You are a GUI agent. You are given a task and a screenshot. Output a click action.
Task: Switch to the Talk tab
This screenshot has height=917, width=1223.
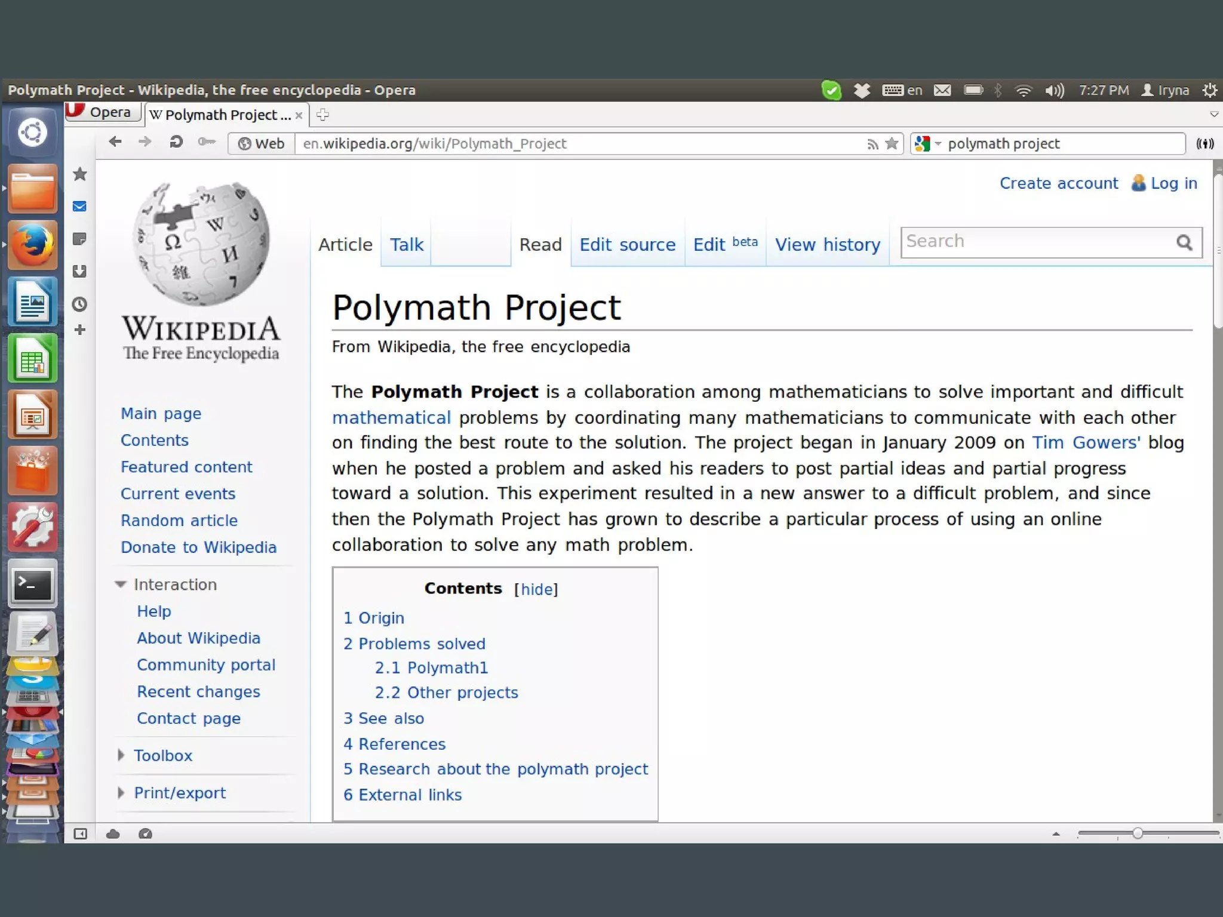tap(406, 245)
